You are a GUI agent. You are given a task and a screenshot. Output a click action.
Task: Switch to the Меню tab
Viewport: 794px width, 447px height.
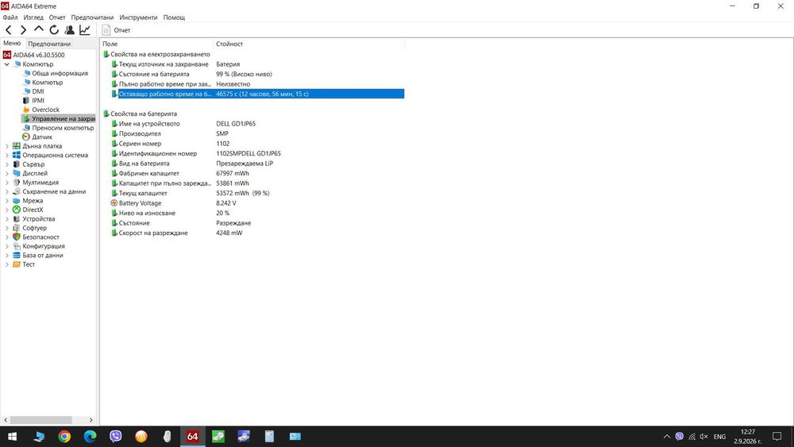pos(12,44)
